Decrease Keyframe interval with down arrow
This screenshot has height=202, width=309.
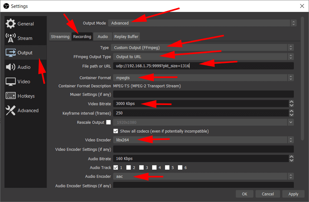(x=291, y=115)
